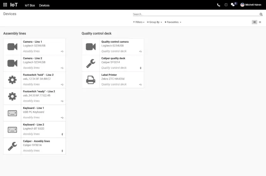Click USB icon on Camera - Line 2 card
The height and width of the screenshot is (176, 266).
click(x=62, y=68)
